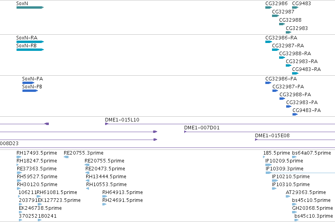Click the IP10210.5prime EST
This screenshot has height=222, width=335.
pos(275,181)
